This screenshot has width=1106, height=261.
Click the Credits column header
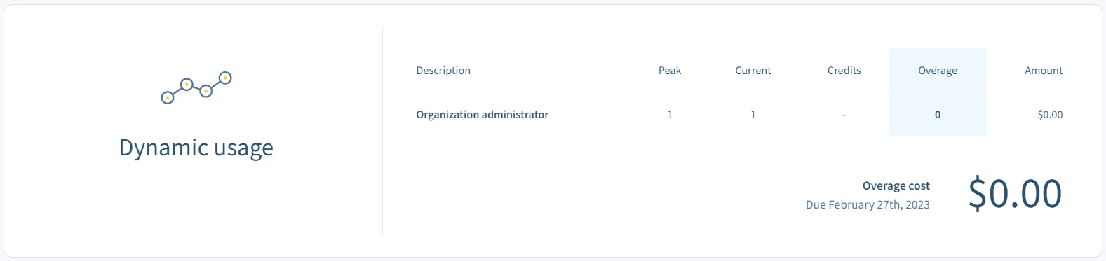pyautogui.click(x=844, y=71)
